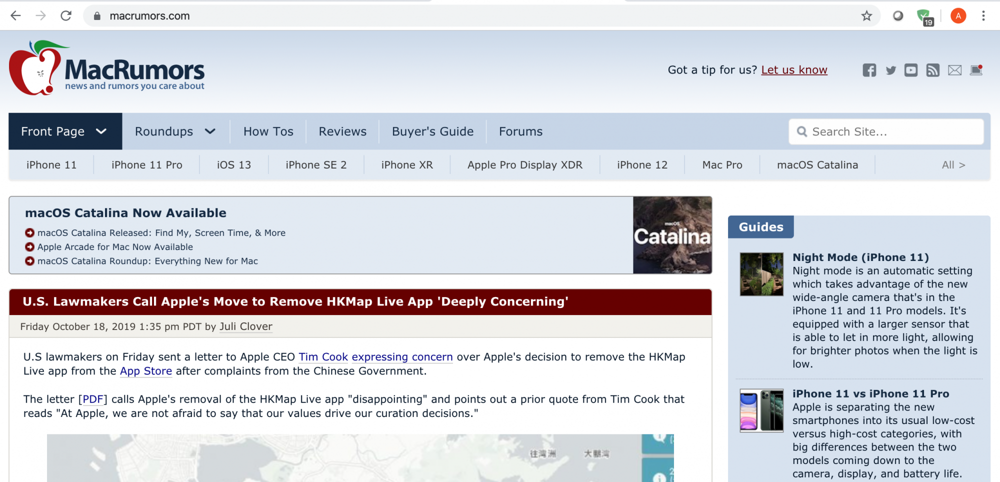Viewport: 1000px width, 482px height.
Task: Open Chrome three-dot menu
Action: 983,16
